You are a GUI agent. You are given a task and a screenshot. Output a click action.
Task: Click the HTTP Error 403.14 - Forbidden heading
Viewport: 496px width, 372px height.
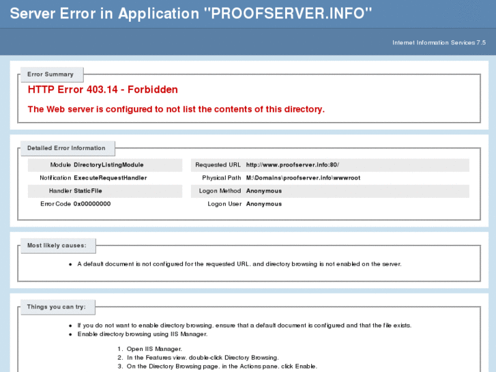click(103, 89)
